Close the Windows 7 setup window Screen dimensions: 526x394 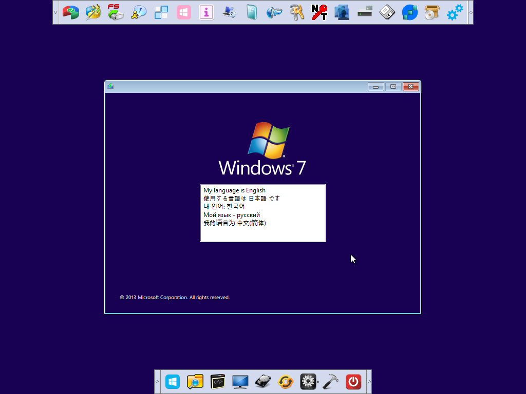tap(410, 87)
